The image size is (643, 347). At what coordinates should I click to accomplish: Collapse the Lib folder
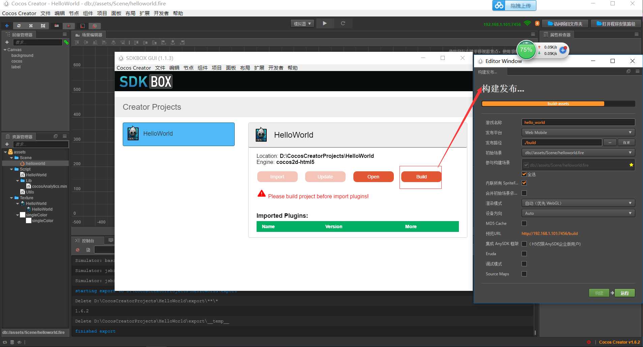click(17, 181)
